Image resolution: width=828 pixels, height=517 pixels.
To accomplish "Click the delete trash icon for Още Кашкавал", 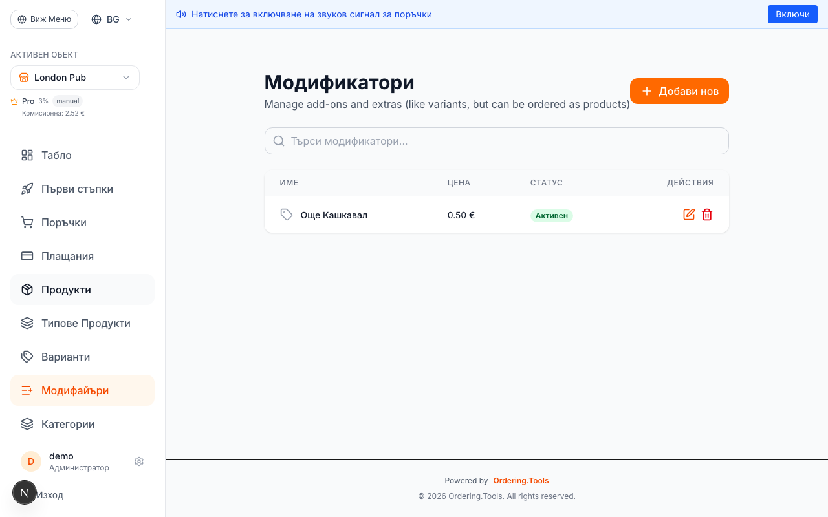I will click(x=707, y=215).
